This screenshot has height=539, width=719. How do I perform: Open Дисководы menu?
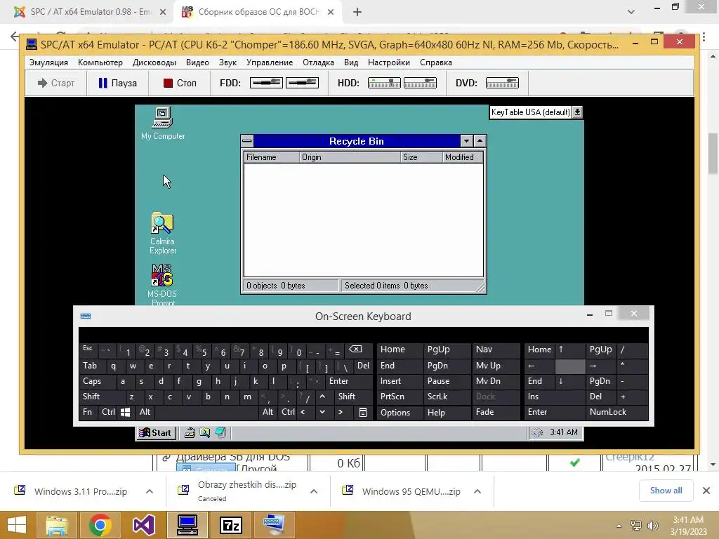click(x=154, y=62)
